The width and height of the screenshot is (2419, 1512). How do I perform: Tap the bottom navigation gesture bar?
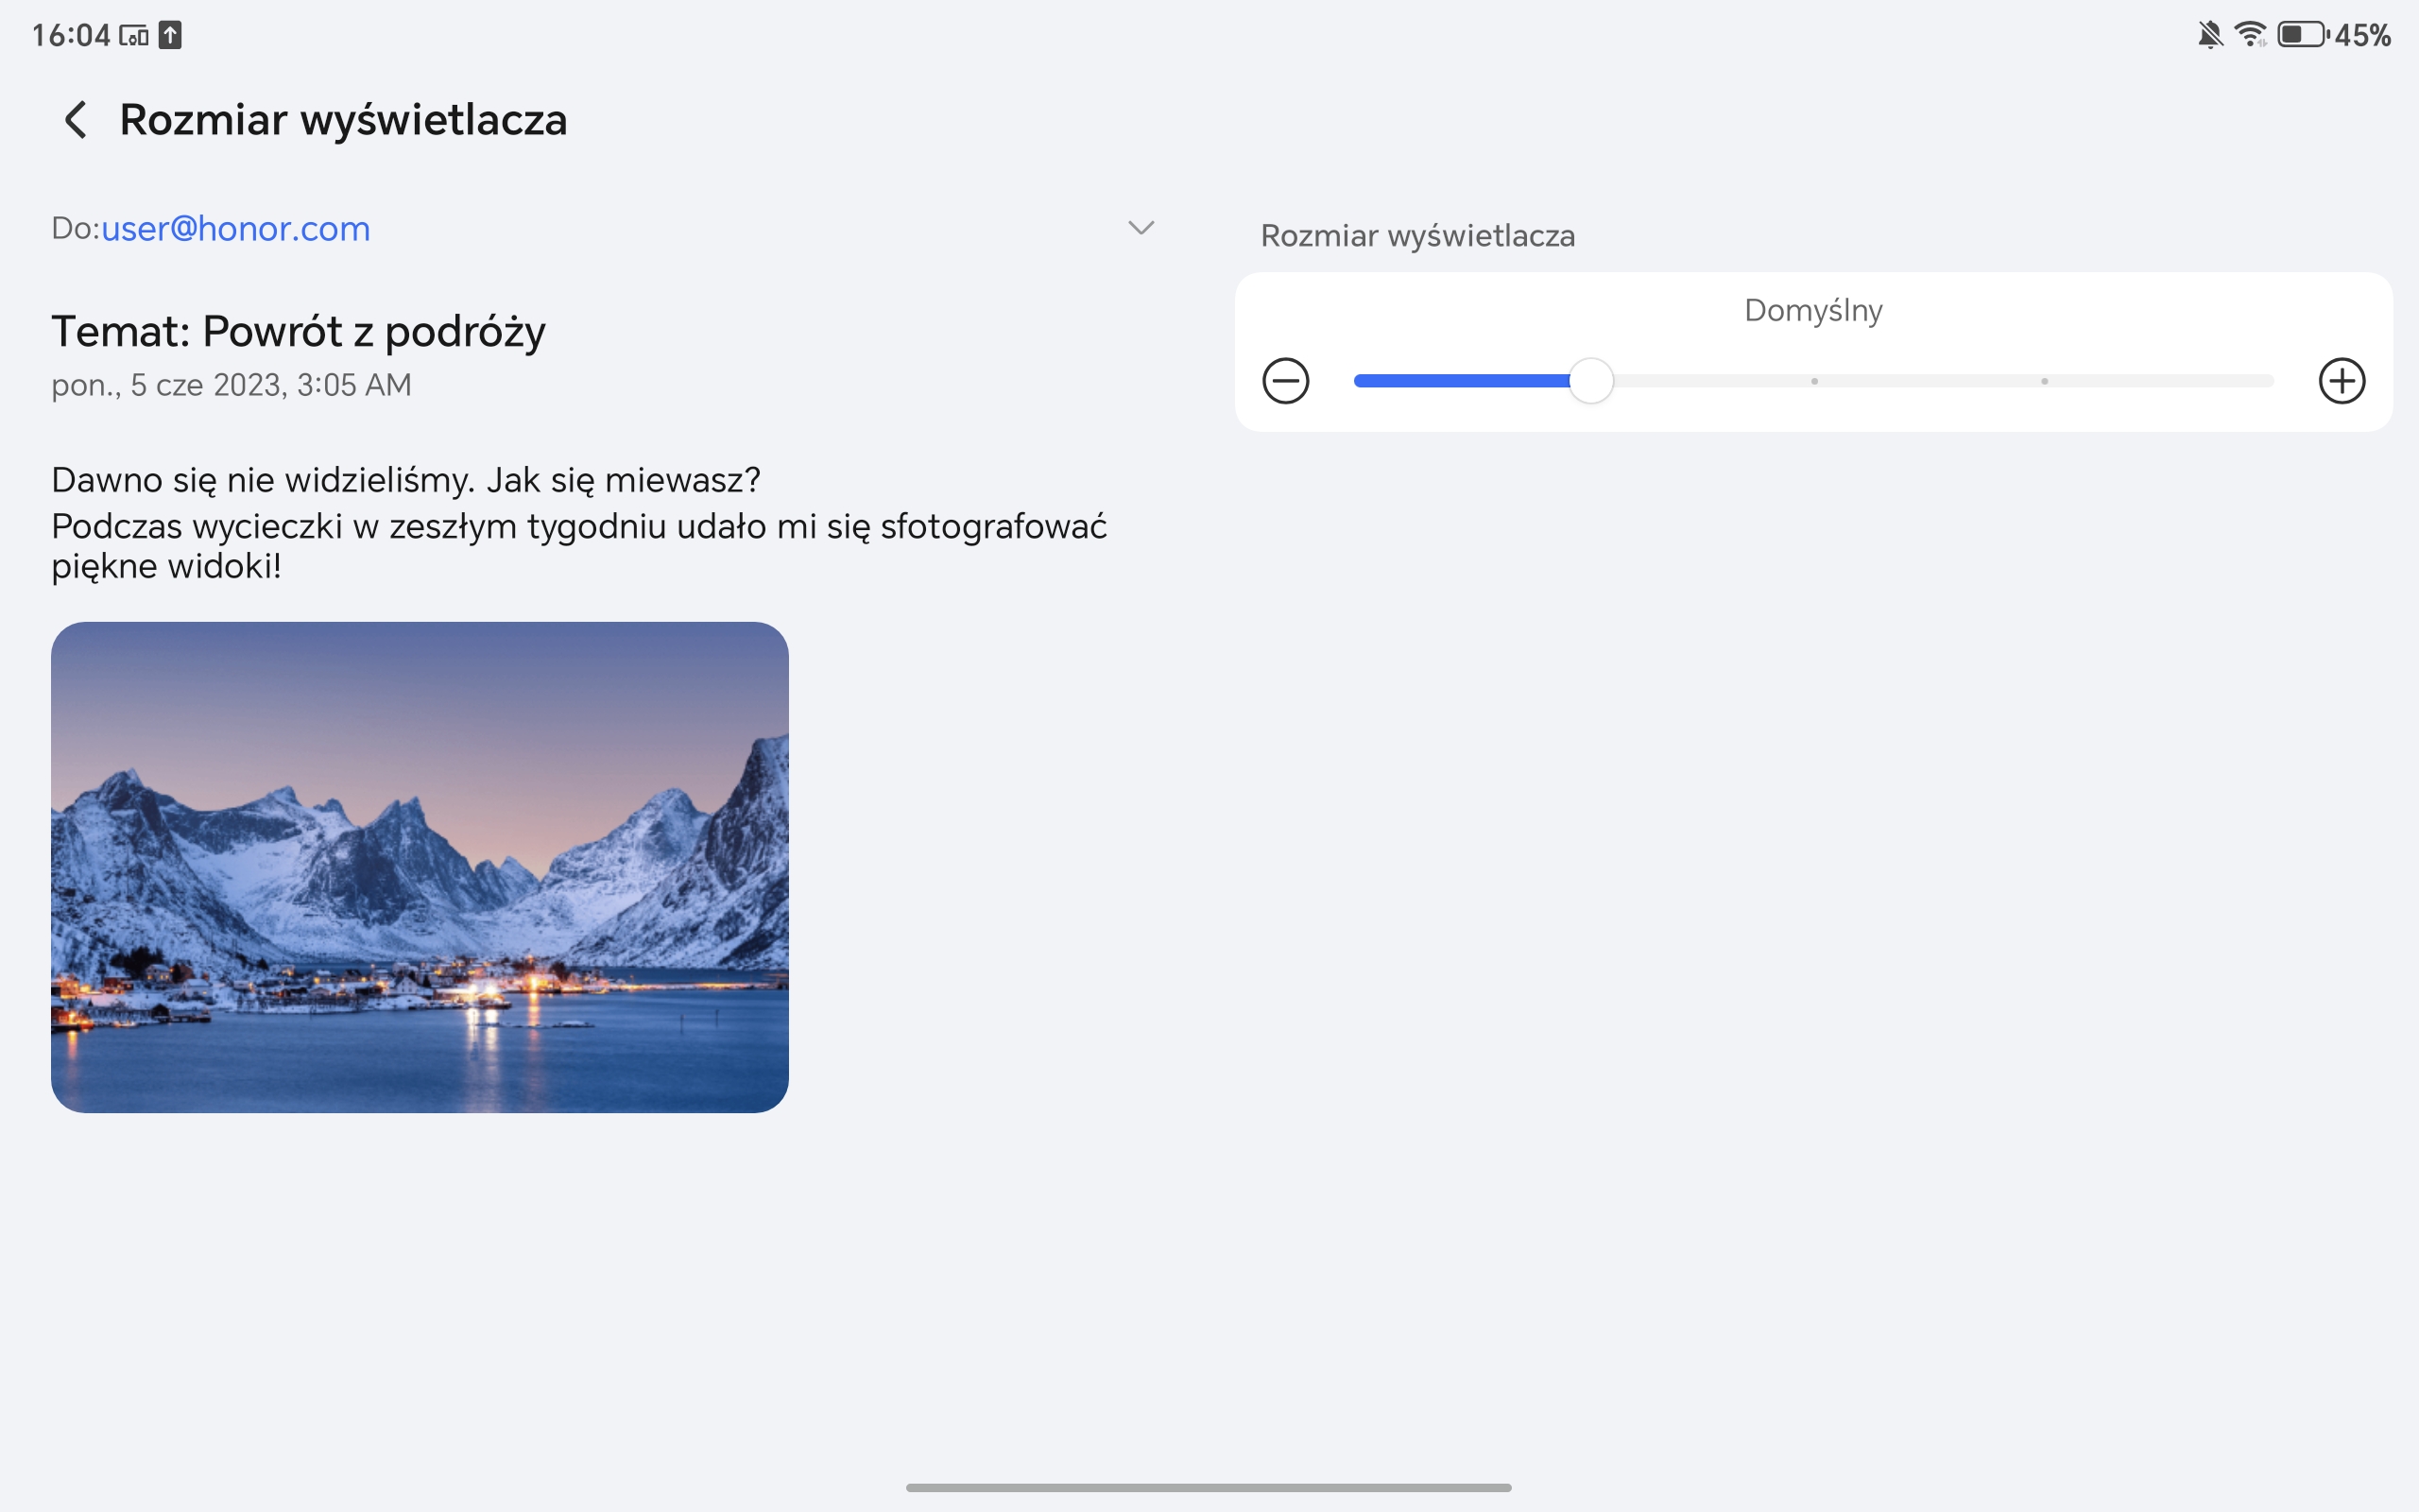click(x=1209, y=1487)
